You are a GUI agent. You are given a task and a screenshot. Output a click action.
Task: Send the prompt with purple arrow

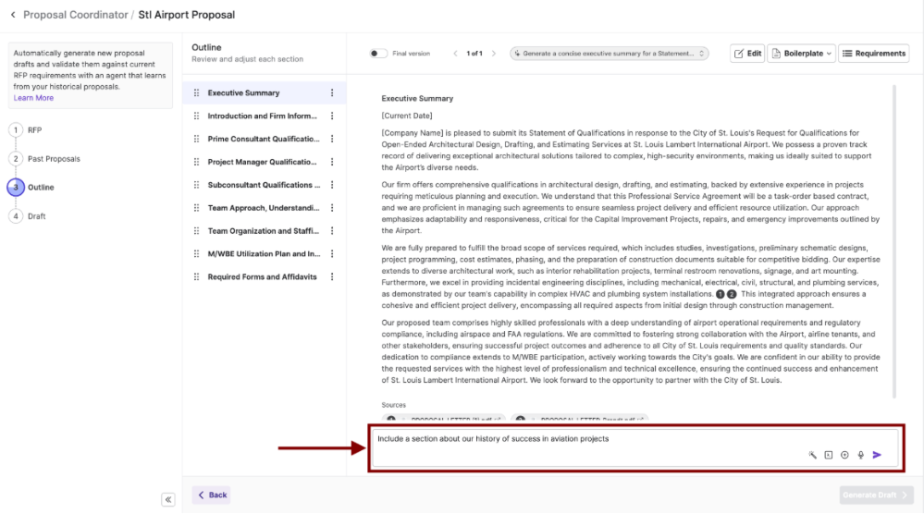tap(877, 455)
